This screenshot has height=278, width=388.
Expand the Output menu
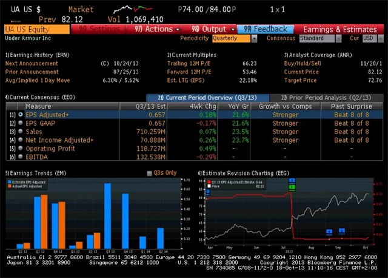(x=213, y=29)
